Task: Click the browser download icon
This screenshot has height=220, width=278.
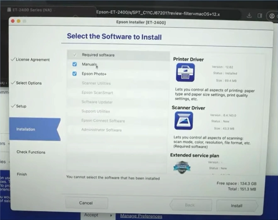Action: (249, 15)
